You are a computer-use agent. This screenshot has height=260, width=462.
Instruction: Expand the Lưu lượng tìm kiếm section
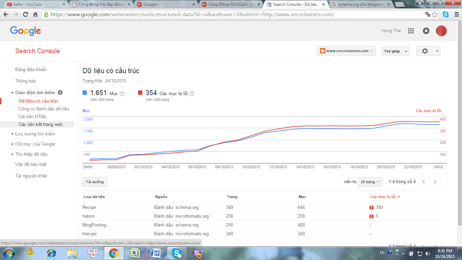tap(12, 134)
